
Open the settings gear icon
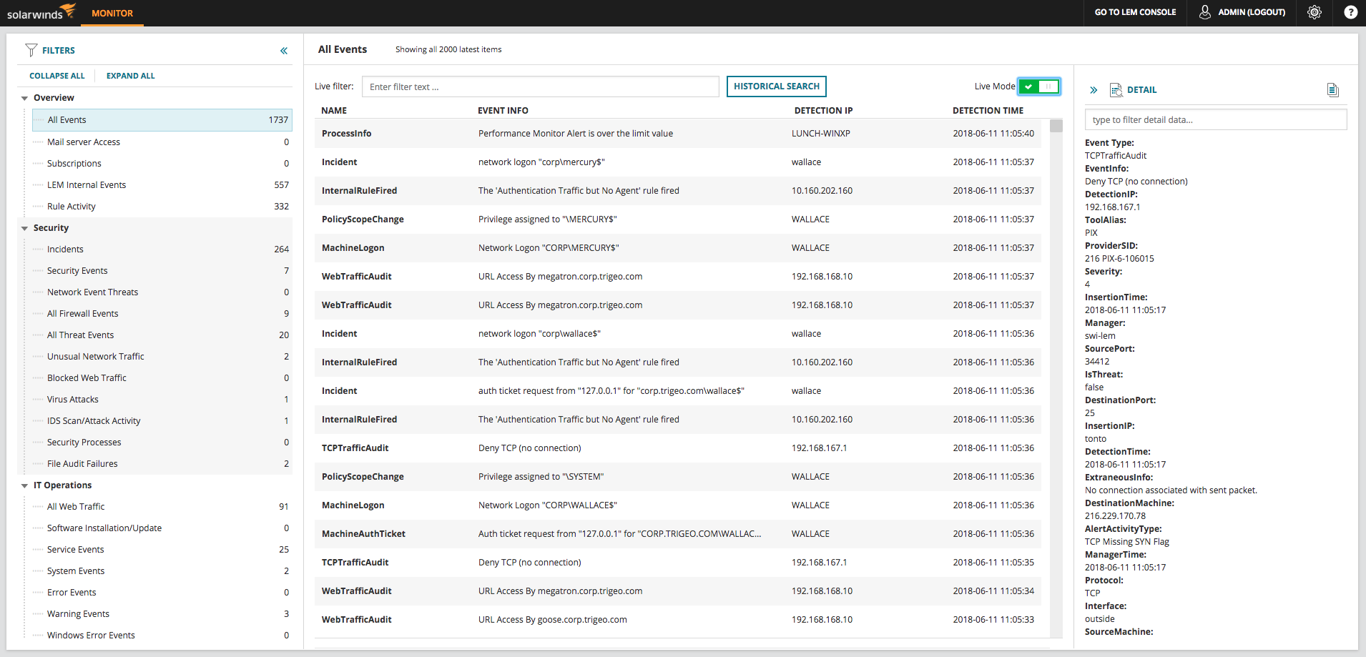(x=1314, y=12)
